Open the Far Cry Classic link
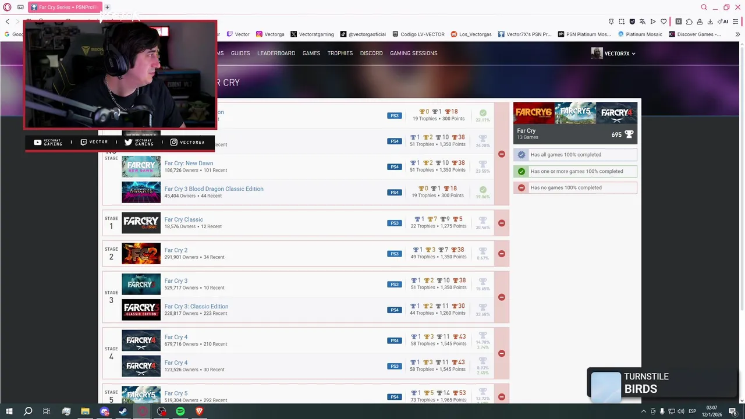745x419 pixels. (183, 220)
